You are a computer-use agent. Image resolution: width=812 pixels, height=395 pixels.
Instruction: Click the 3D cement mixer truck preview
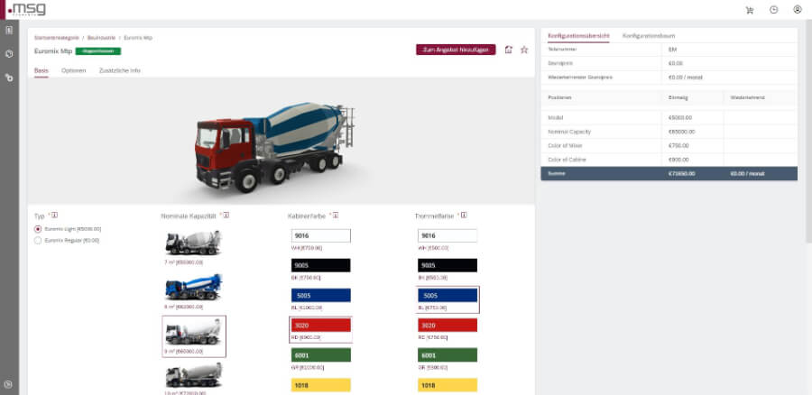click(x=274, y=146)
